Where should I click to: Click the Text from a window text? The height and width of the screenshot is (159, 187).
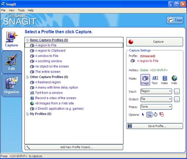pos(49,93)
